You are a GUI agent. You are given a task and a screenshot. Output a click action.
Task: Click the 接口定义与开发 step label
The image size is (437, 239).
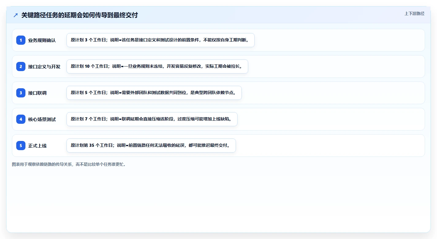(44, 66)
